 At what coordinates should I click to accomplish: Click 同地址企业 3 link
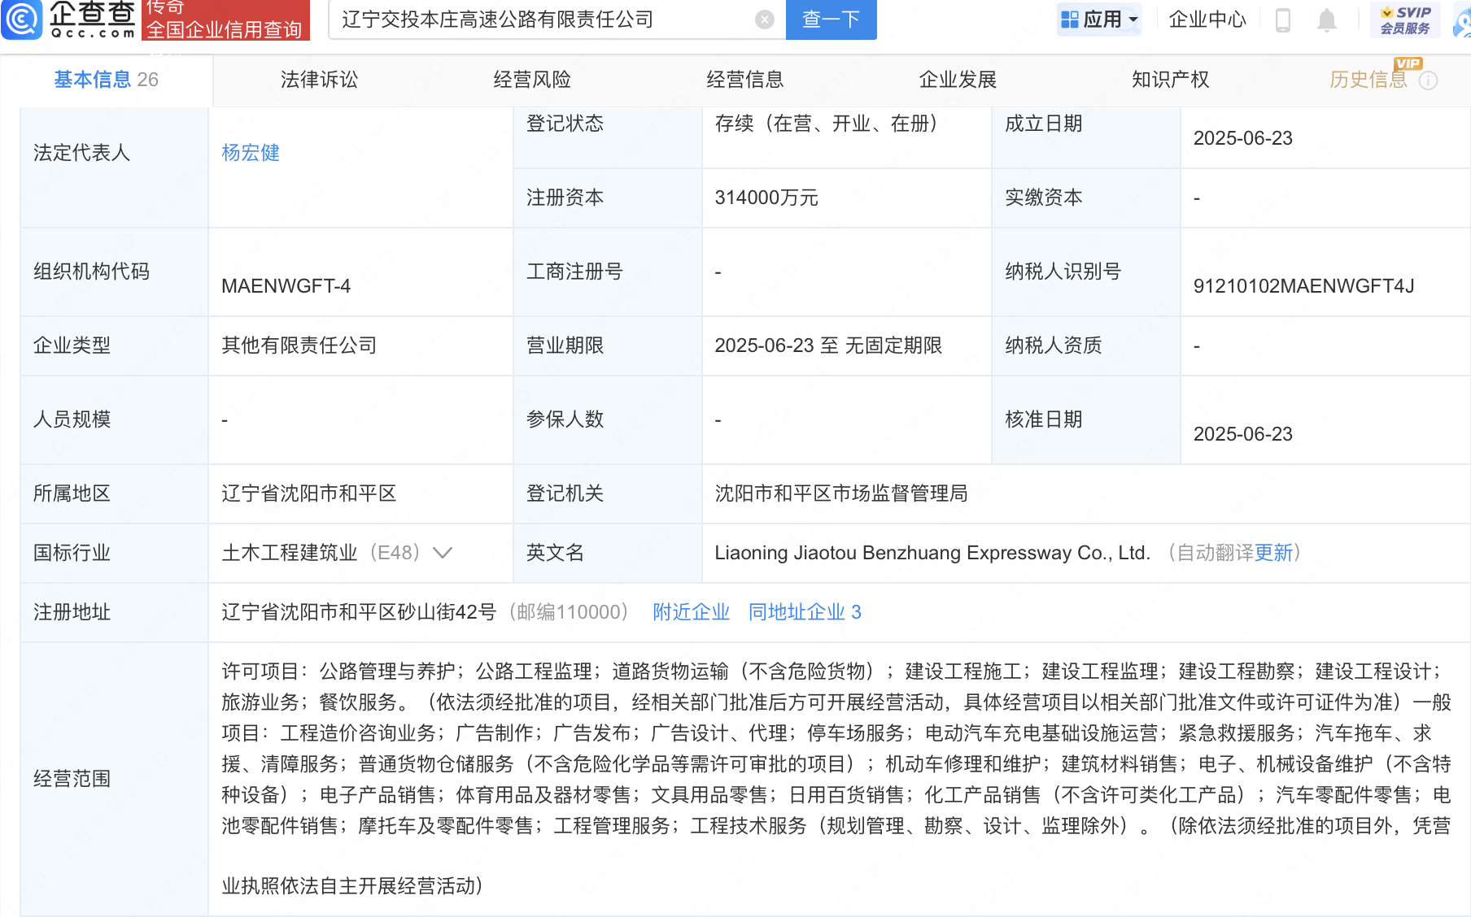pyautogui.click(x=805, y=612)
